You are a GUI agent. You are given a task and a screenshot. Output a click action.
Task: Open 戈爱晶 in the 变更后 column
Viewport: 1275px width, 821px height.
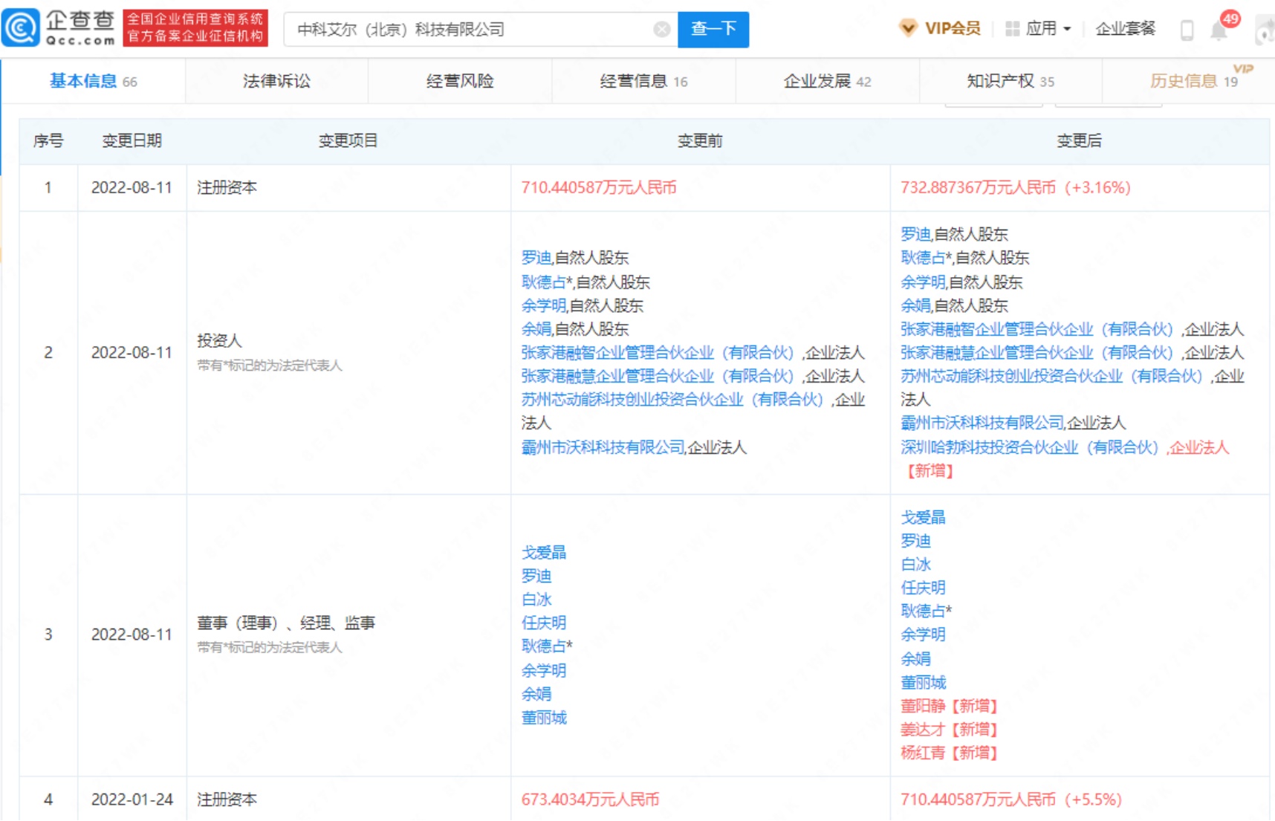pos(923,517)
